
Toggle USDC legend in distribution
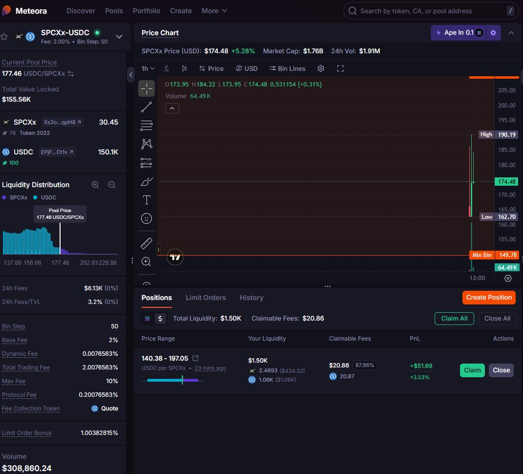point(45,197)
